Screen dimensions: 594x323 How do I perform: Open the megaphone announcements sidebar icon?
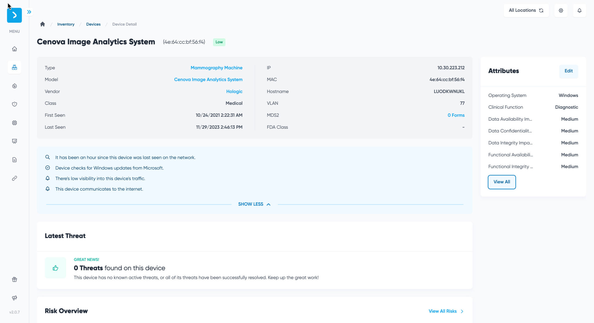tap(14, 298)
